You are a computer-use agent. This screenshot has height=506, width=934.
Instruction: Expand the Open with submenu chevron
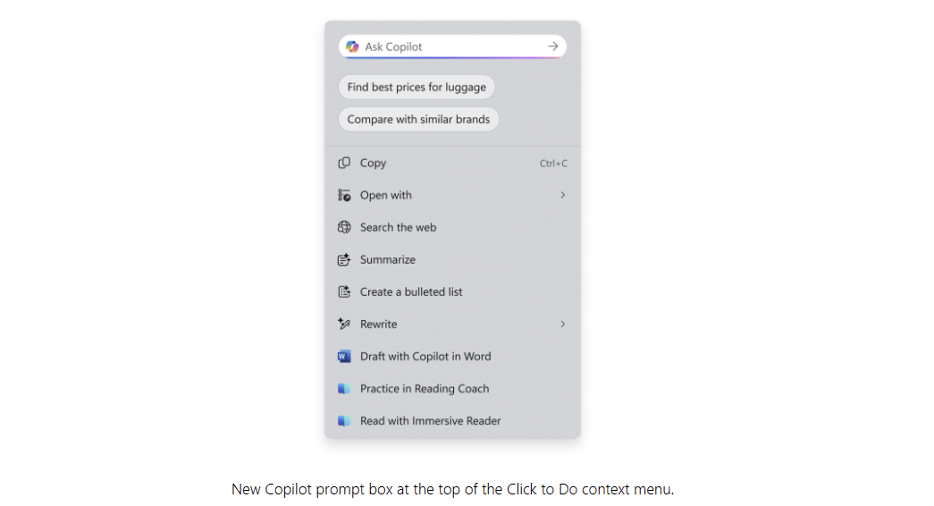pos(562,195)
